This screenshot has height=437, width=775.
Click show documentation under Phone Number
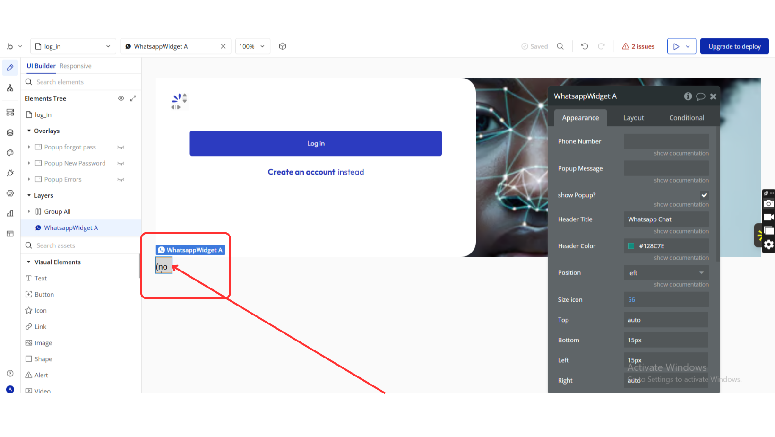pyautogui.click(x=681, y=153)
